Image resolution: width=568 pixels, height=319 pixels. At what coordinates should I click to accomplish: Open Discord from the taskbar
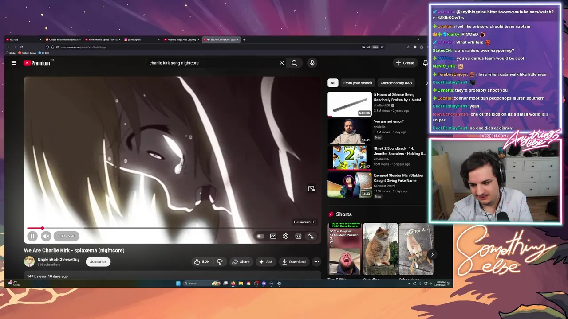pos(264,284)
